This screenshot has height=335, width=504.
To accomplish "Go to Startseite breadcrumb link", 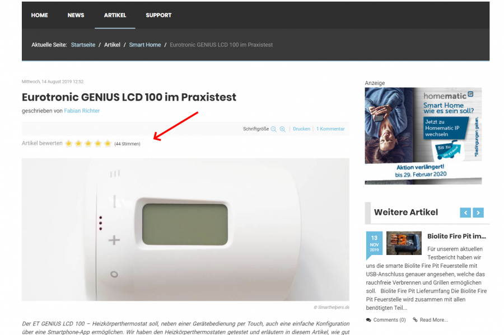I will click(83, 45).
